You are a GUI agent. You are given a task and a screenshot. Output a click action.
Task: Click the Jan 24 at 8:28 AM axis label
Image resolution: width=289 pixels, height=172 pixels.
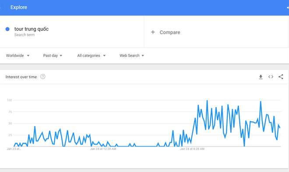[x=192, y=149]
